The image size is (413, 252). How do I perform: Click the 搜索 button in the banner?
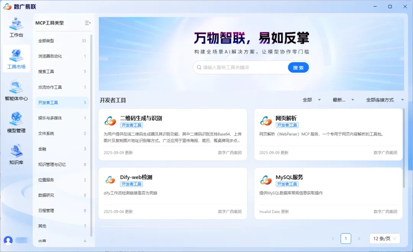tap(298, 67)
